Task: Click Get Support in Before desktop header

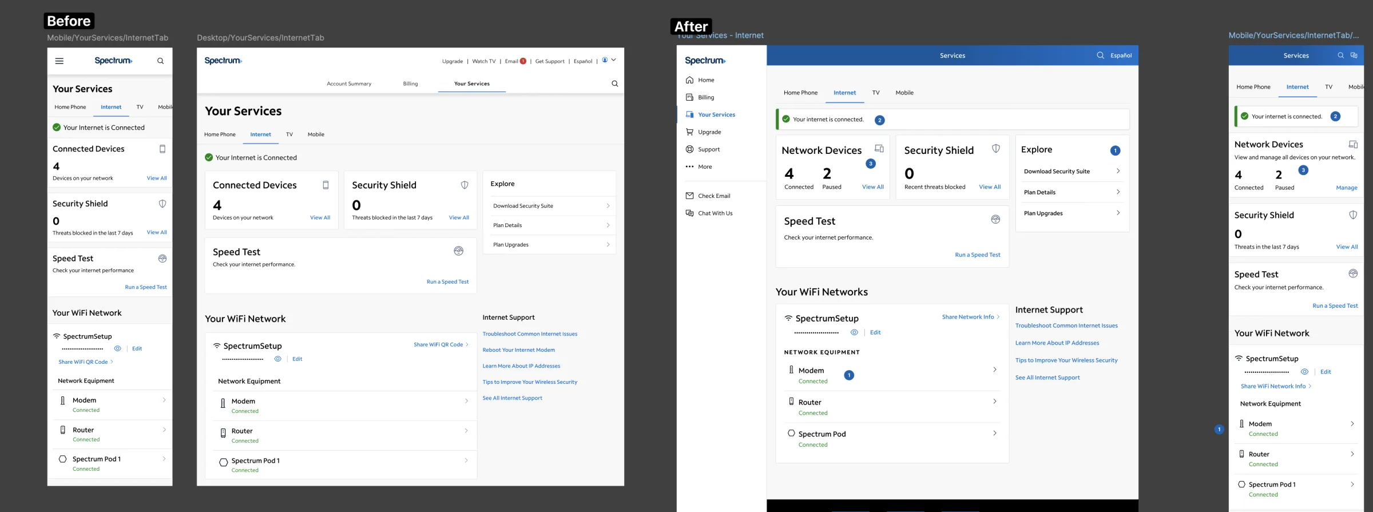Action: coord(550,61)
